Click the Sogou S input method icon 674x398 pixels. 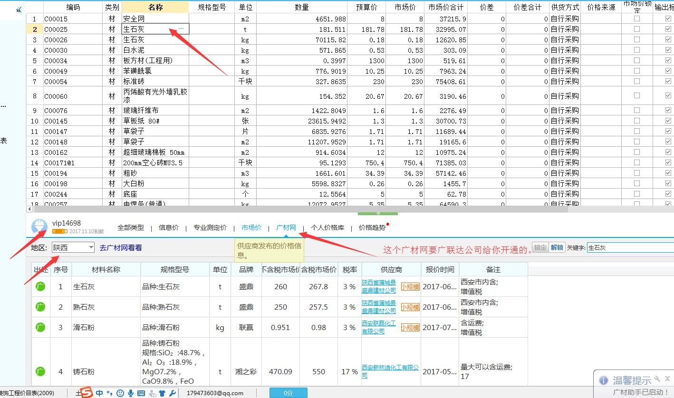(x=86, y=393)
